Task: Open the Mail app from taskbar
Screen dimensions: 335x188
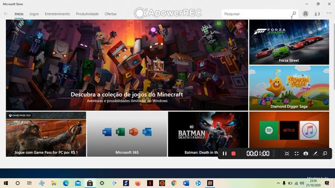Action: coord(78,183)
